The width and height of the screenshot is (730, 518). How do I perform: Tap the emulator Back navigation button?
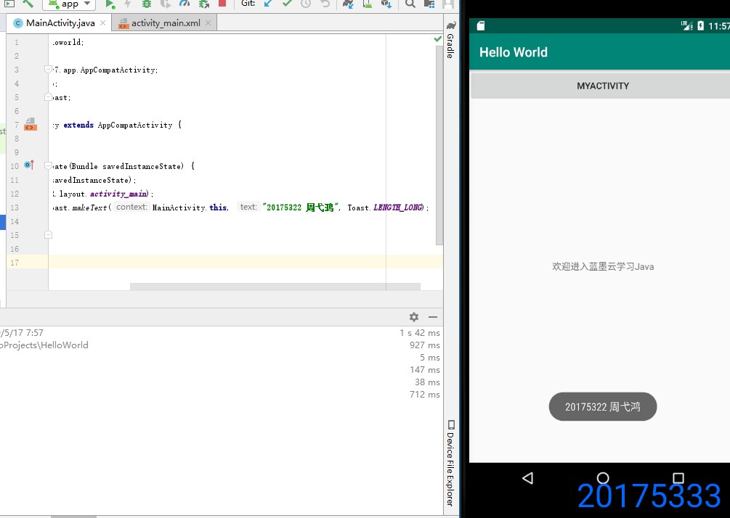[x=527, y=478]
